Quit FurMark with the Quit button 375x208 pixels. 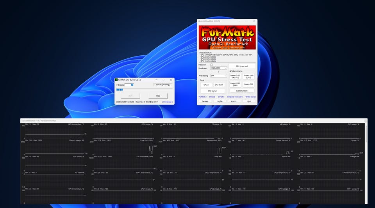tap(249, 101)
